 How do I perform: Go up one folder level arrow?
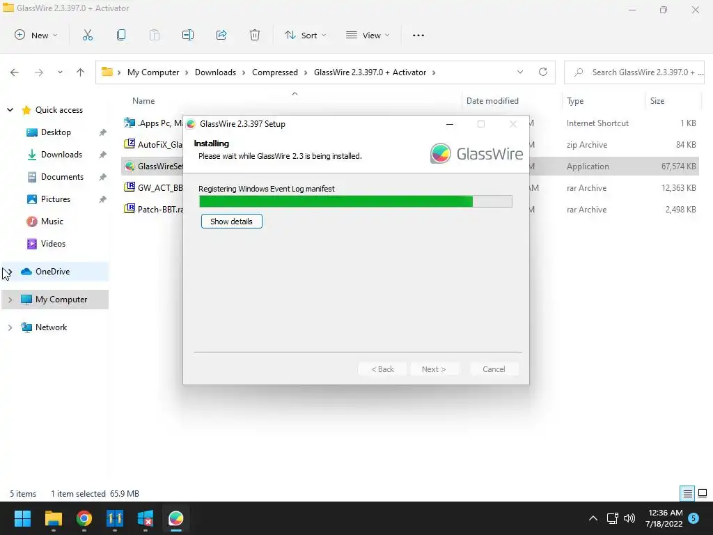[x=81, y=72]
